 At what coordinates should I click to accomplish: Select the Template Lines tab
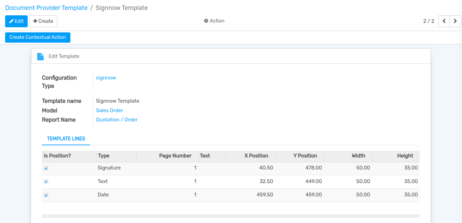click(66, 139)
